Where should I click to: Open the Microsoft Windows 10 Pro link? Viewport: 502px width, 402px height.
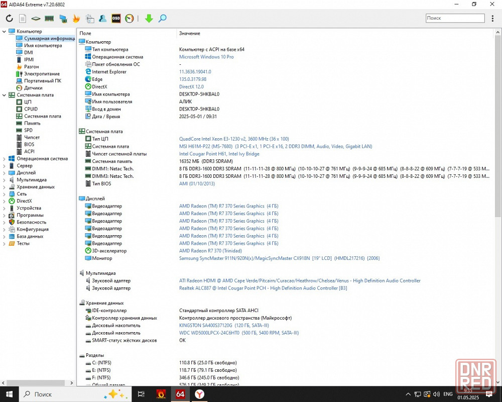(206, 57)
